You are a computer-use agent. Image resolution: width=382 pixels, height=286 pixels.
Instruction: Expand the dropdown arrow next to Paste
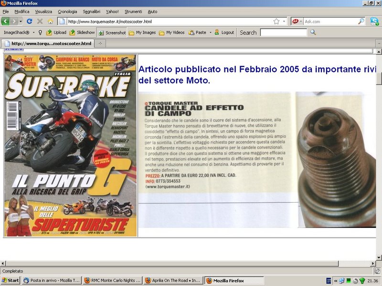pyautogui.click(x=211, y=32)
